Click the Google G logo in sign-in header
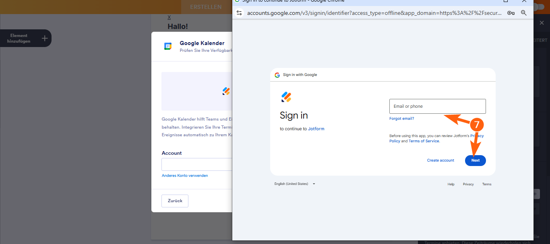The image size is (550, 244). click(x=277, y=75)
